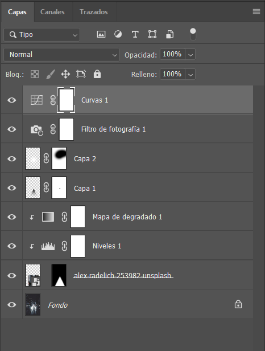Filter by adjustment layers icon
Image resolution: width=265 pixels, height=351 pixels.
click(x=118, y=34)
